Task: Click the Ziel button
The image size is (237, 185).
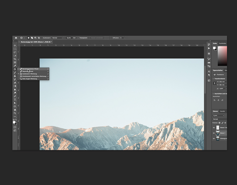Action: [74, 38]
